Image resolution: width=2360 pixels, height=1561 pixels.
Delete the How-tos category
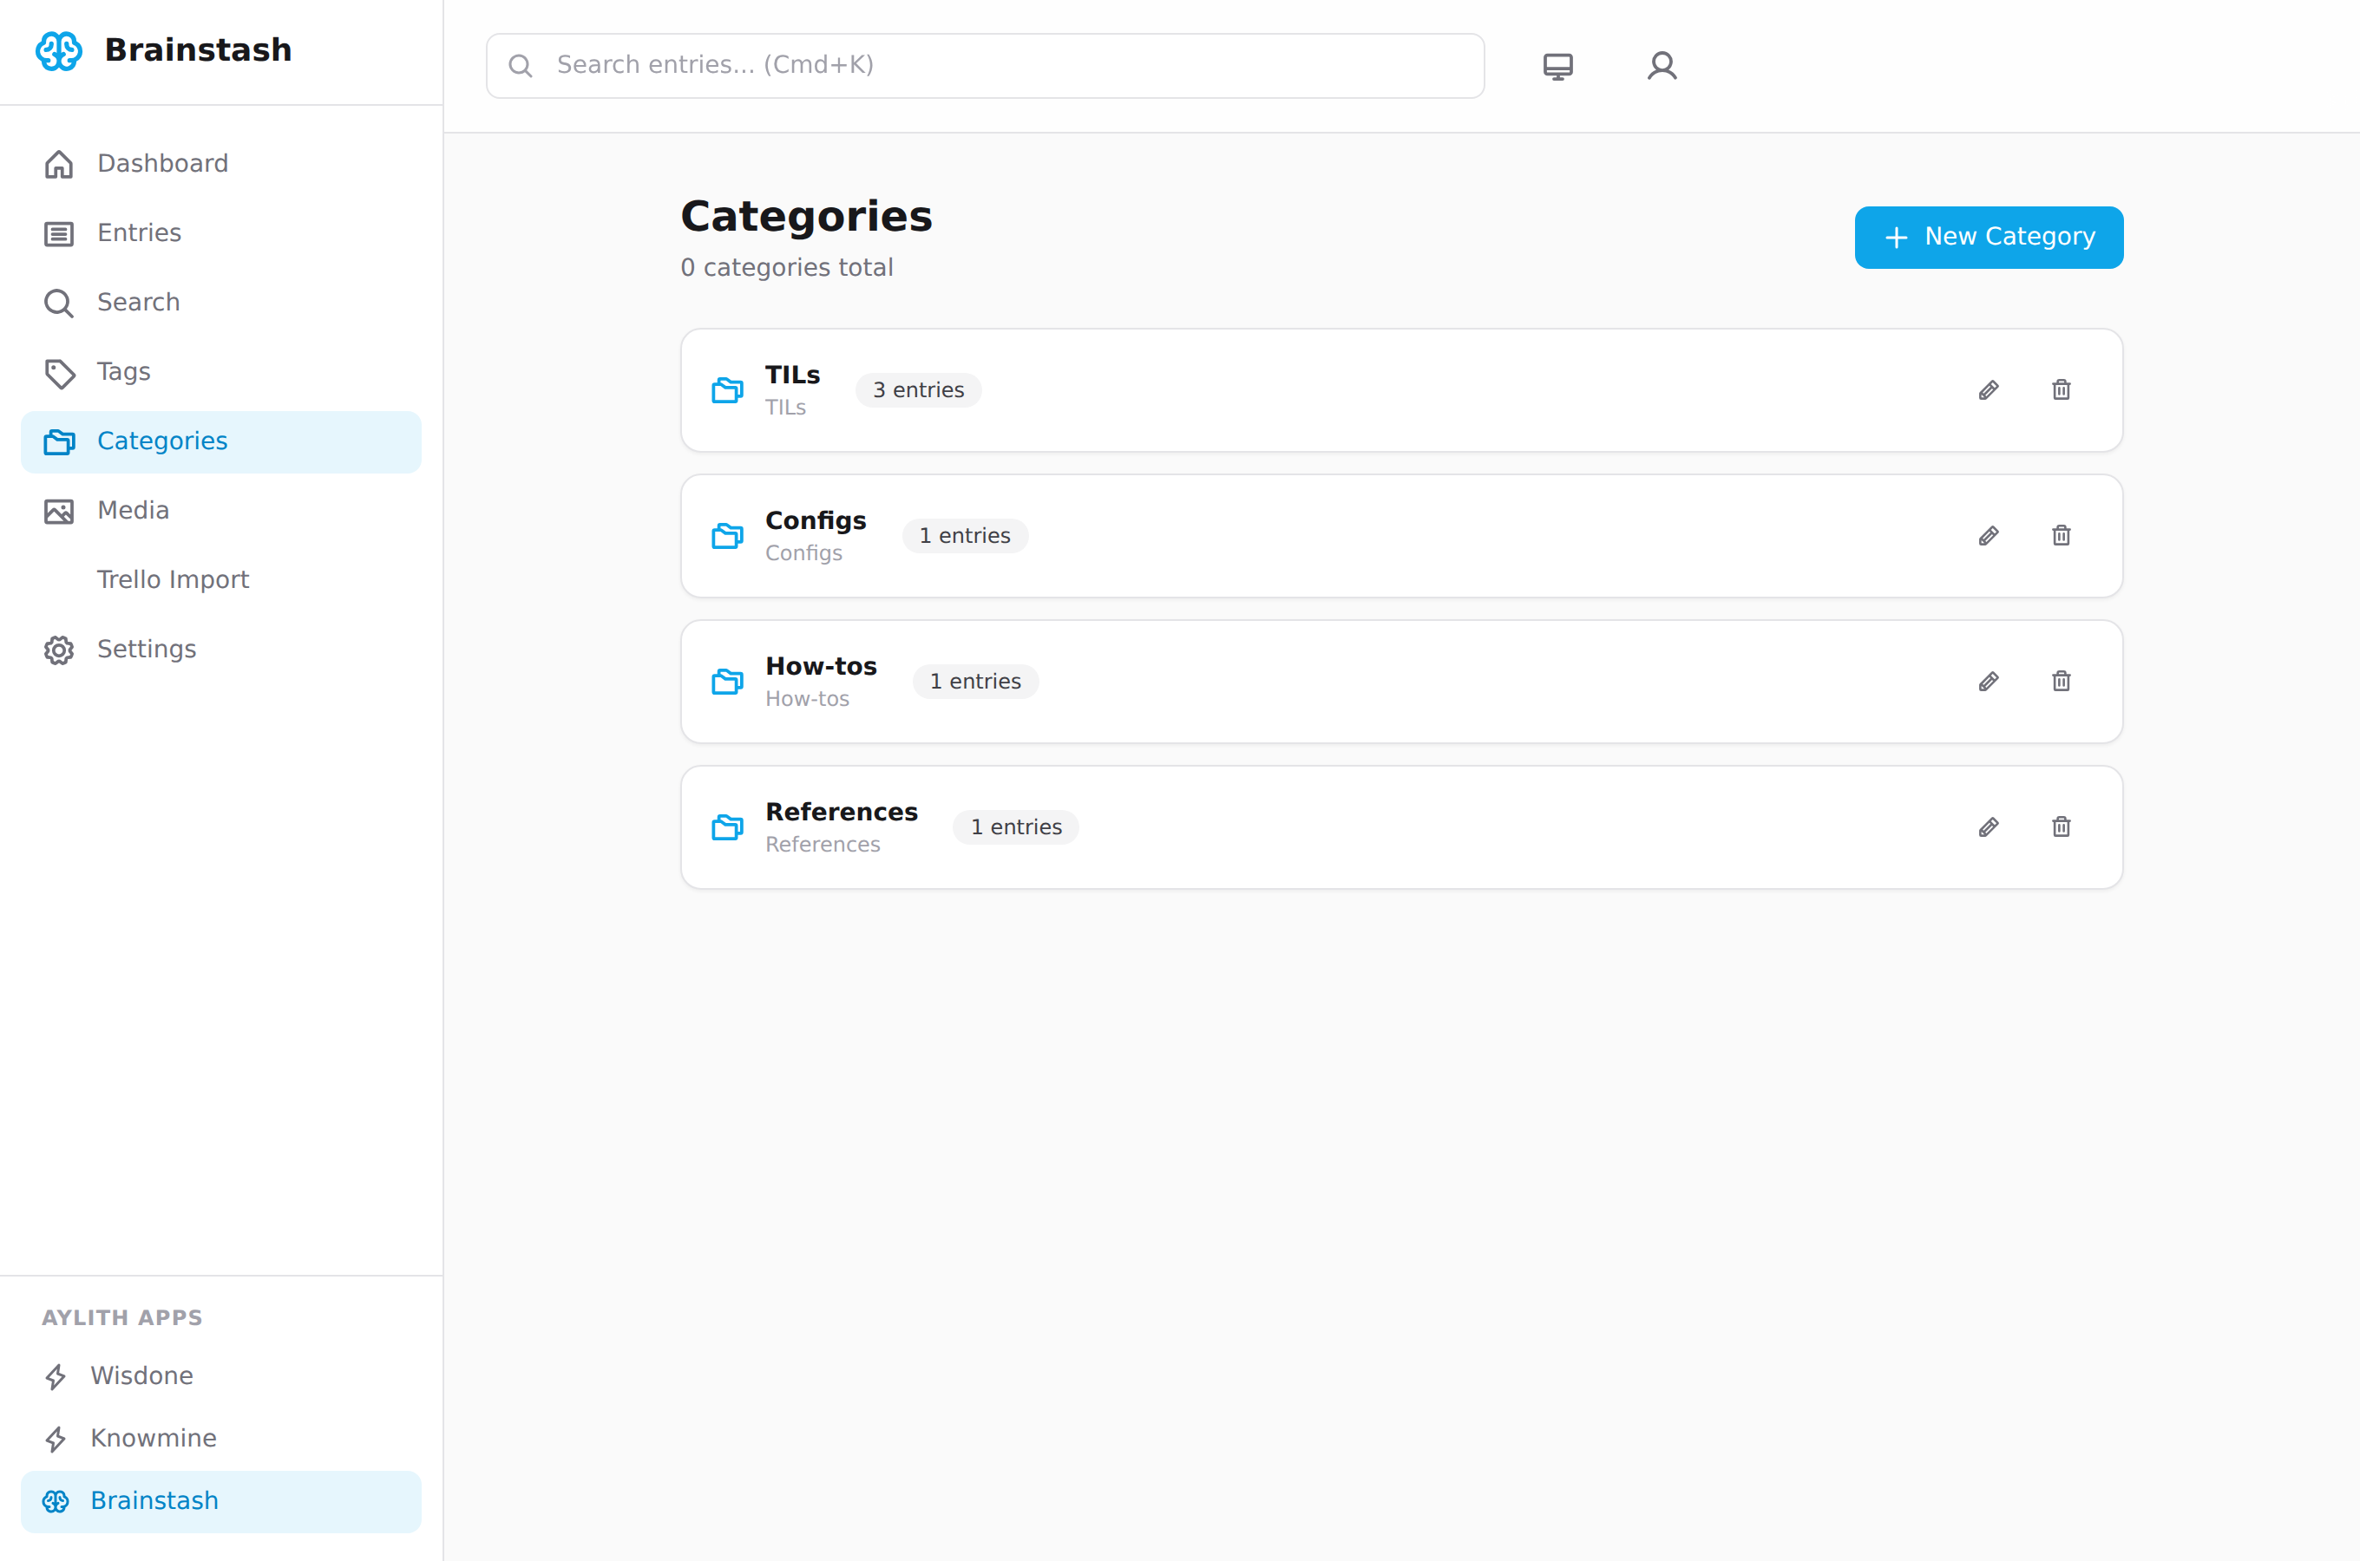click(x=2061, y=682)
